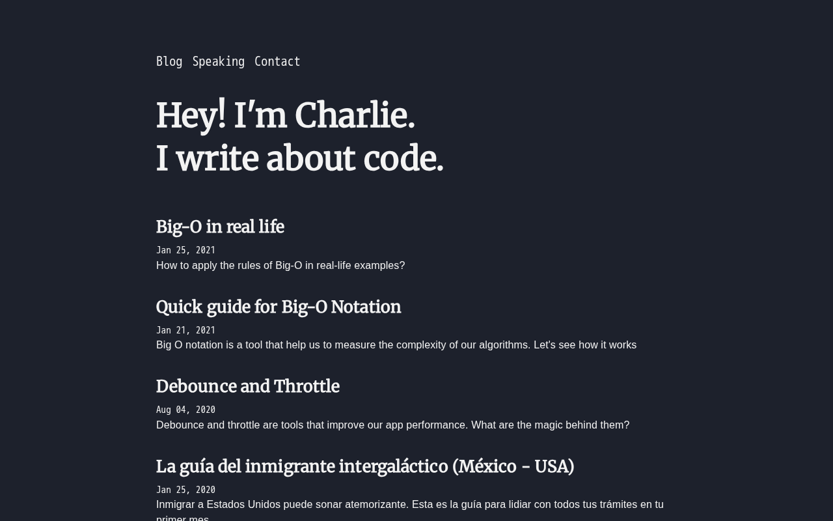Click the word "code." in the heading

coord(403,159)
